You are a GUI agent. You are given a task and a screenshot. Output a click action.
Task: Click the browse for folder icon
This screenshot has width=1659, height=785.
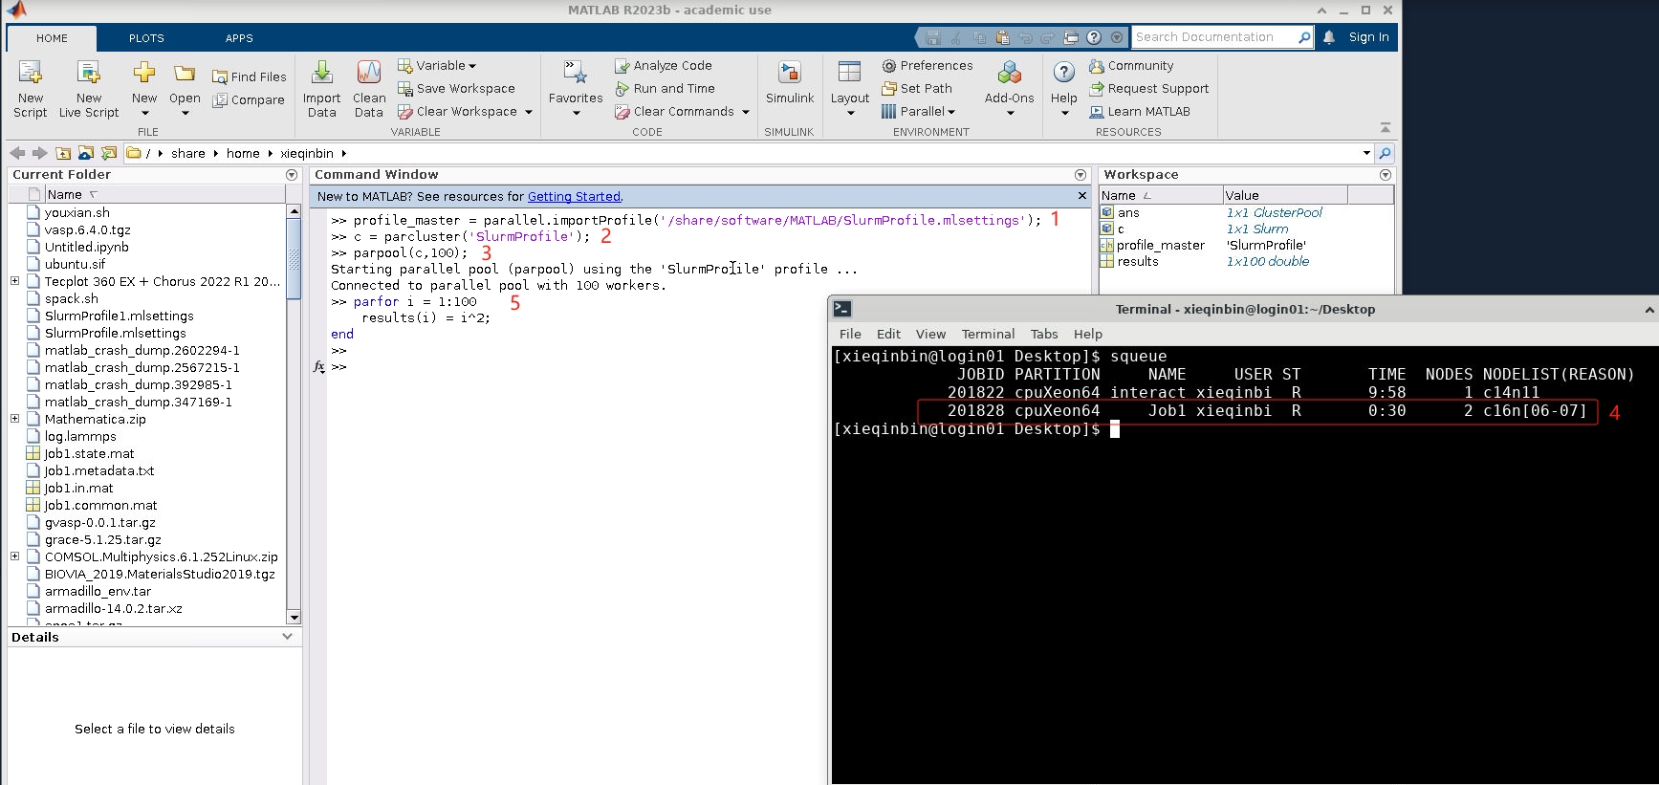[86, 153]
